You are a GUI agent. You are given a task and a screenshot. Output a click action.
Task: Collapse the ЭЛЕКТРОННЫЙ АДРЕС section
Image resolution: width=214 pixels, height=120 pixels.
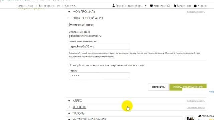pyautogui.click(x=69, y=18)
